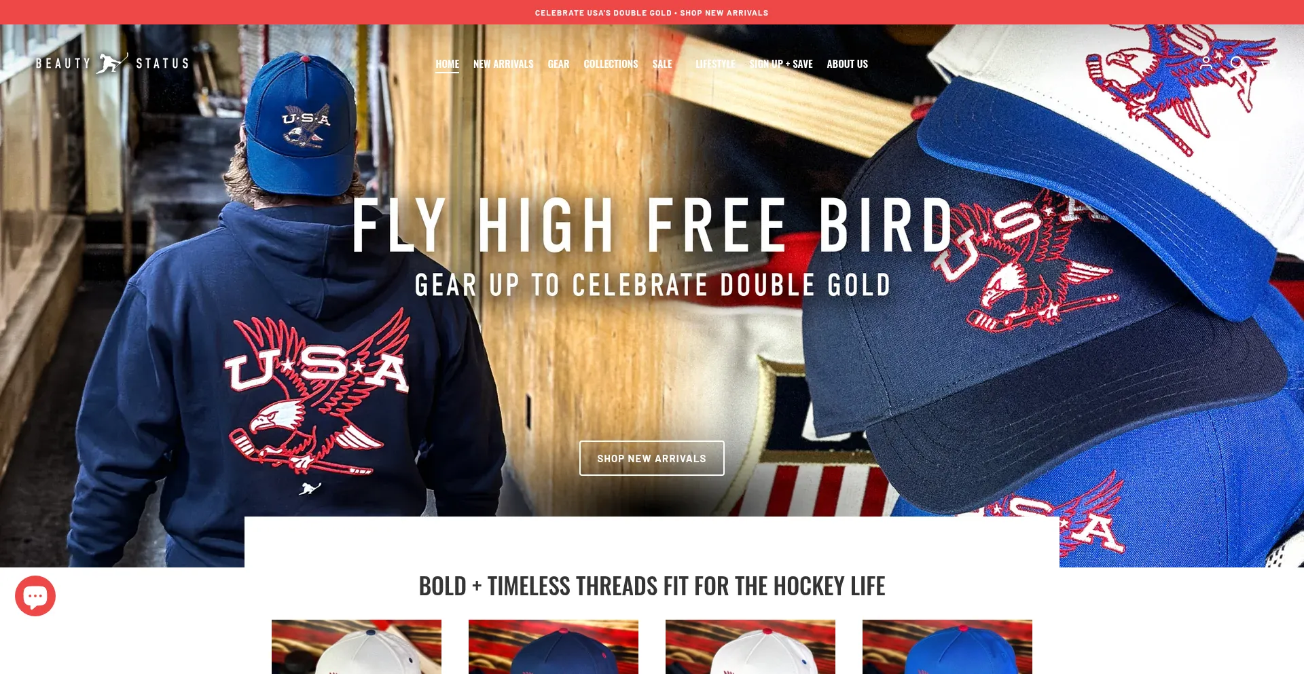Open the Shopify chat bubble
Screen dimensions: 1304x674
(35, 596)
